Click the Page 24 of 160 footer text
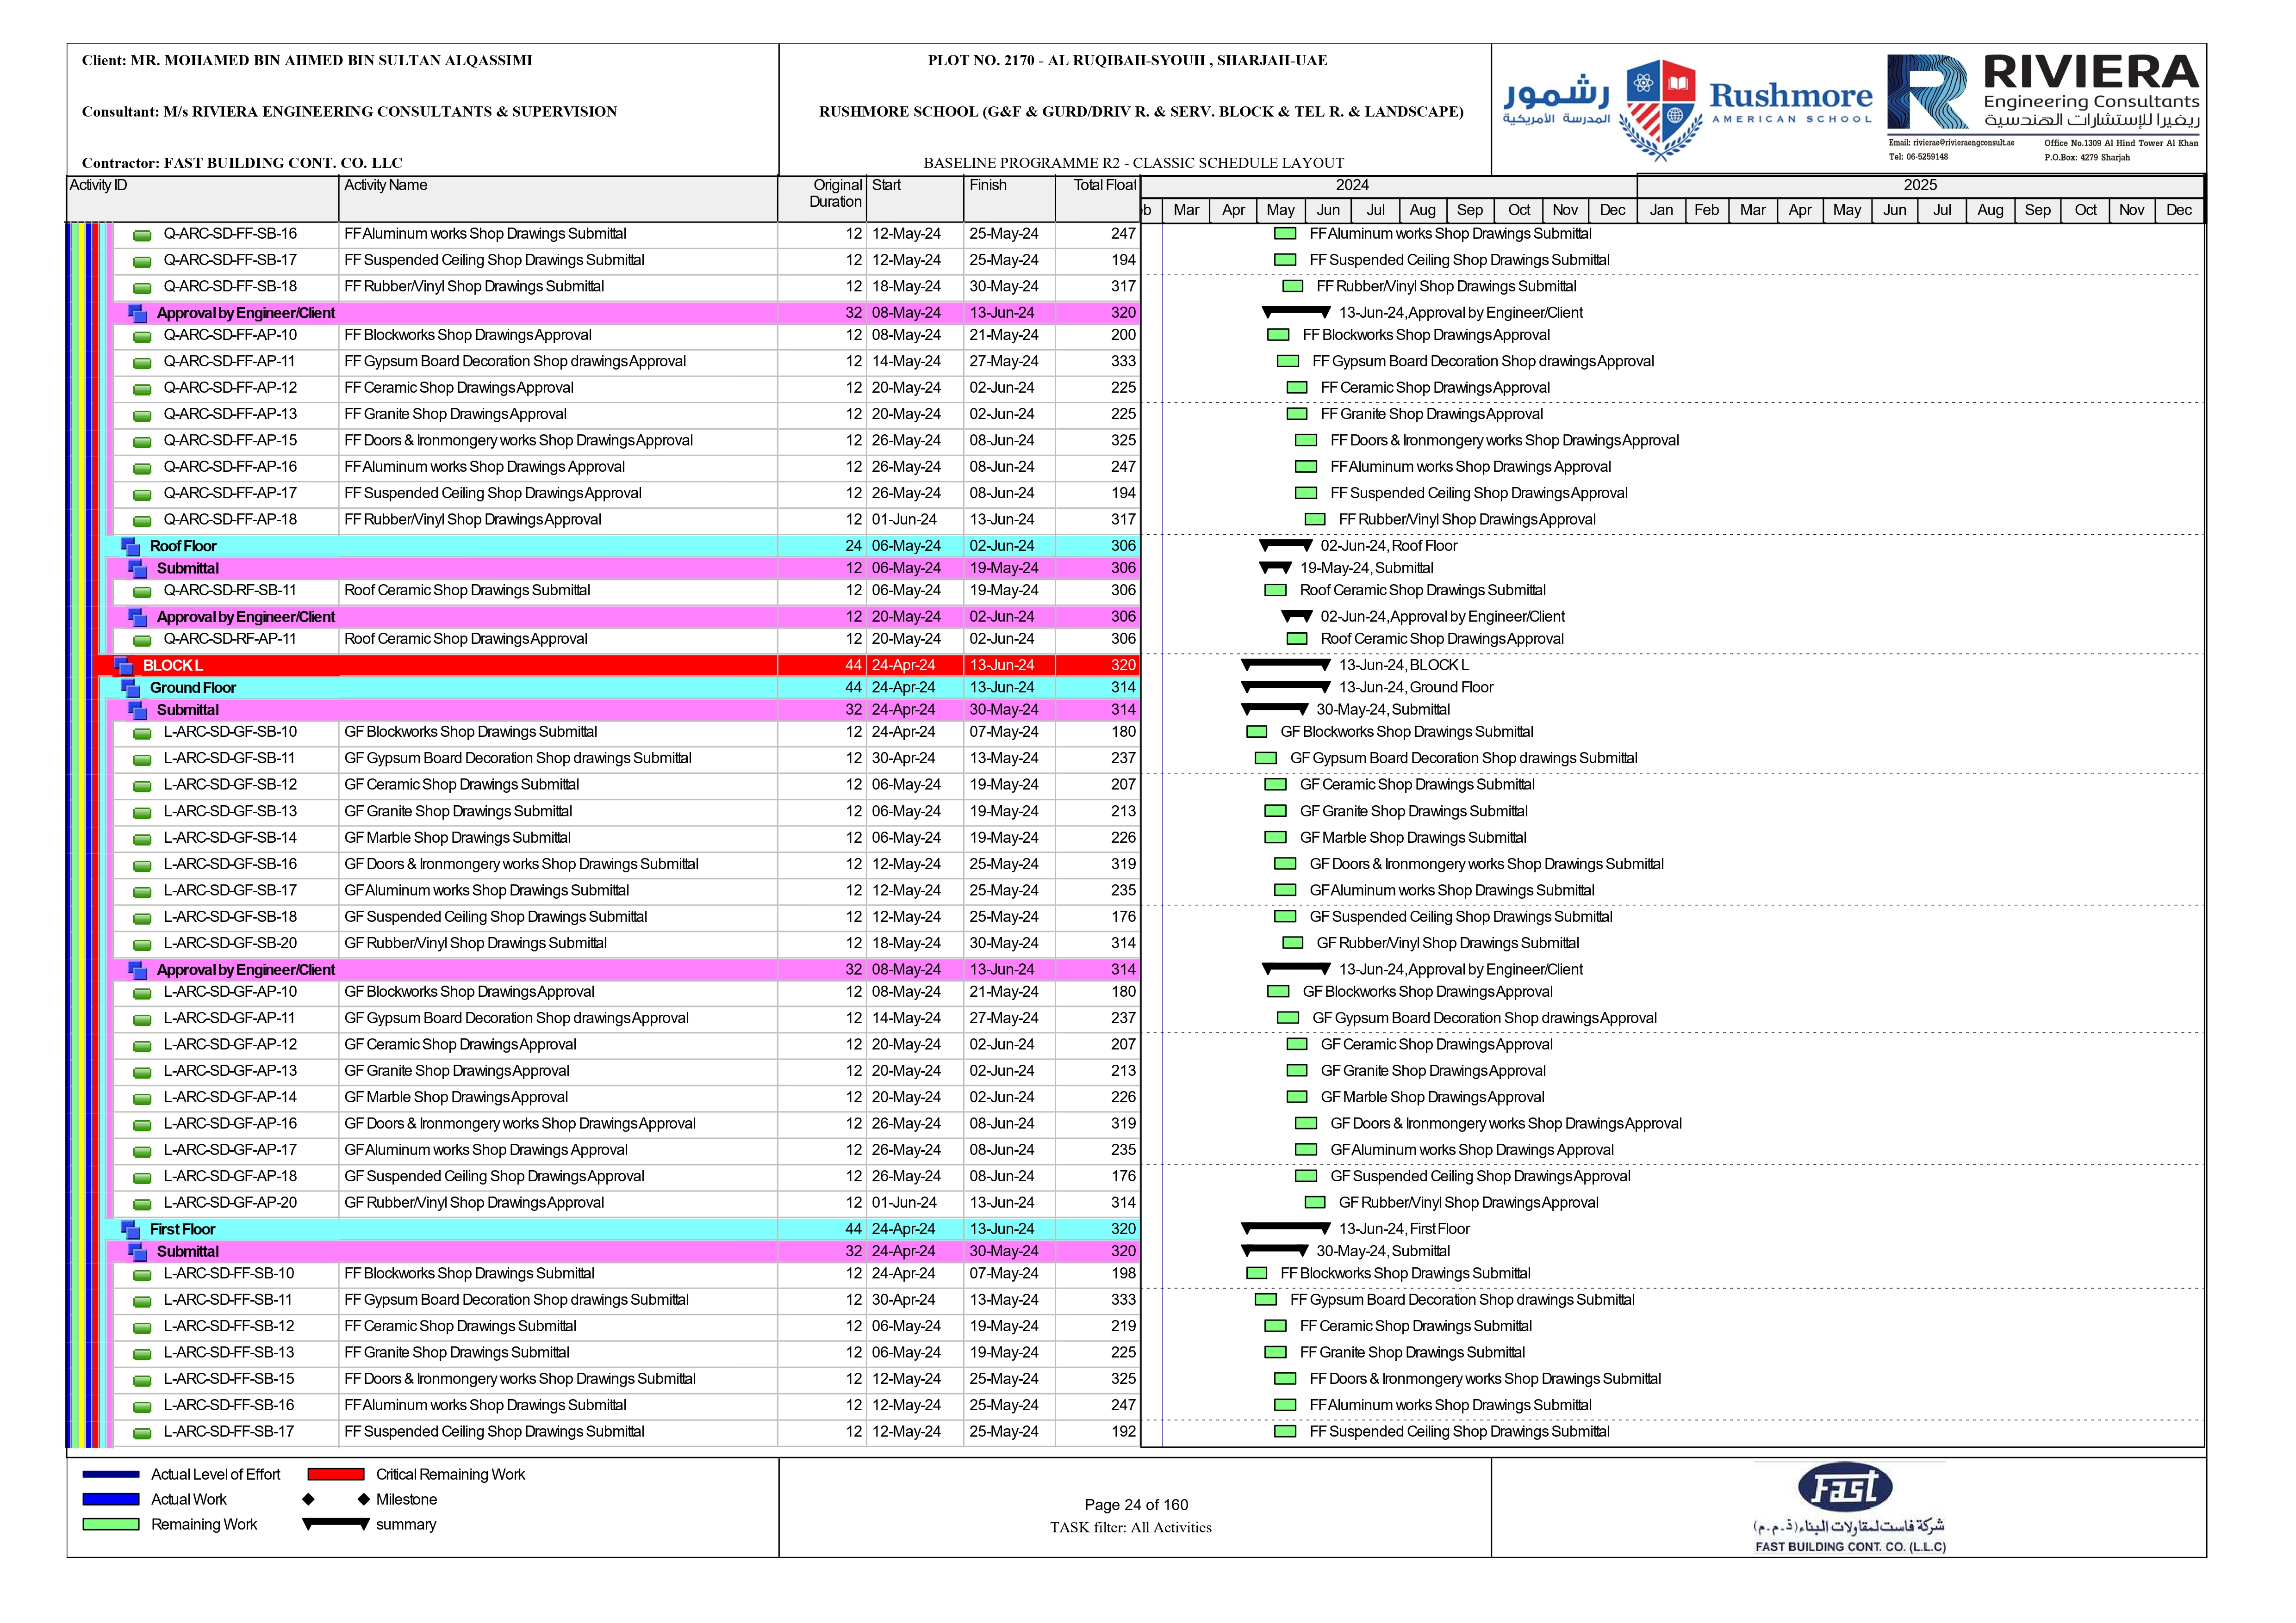This screenshot has width=2296, height=1623. 1136,1505
